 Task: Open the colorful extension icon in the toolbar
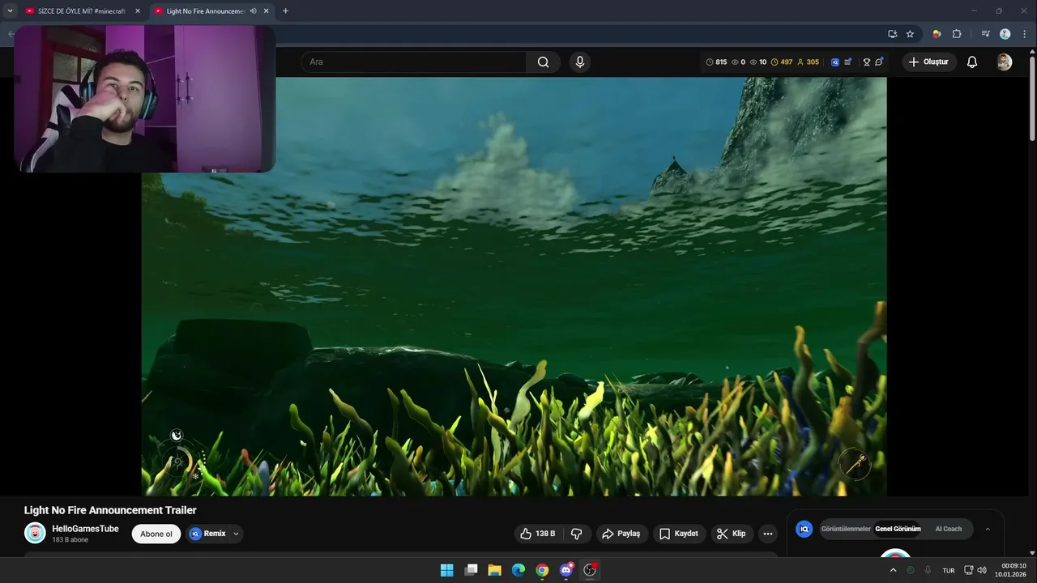point(937,34)
